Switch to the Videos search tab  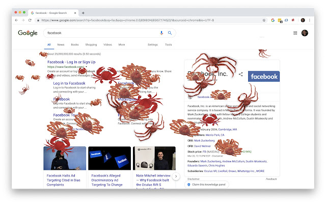point(107,44)
